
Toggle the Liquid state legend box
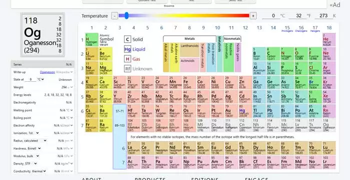click(x=127, y=49)
